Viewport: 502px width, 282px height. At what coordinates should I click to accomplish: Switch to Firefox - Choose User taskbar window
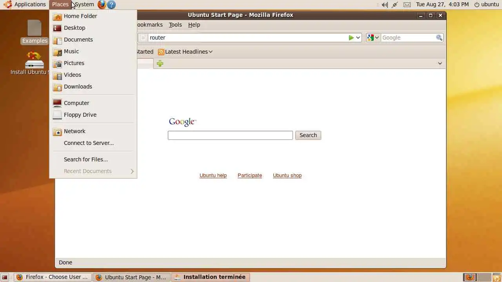point(53,277)
